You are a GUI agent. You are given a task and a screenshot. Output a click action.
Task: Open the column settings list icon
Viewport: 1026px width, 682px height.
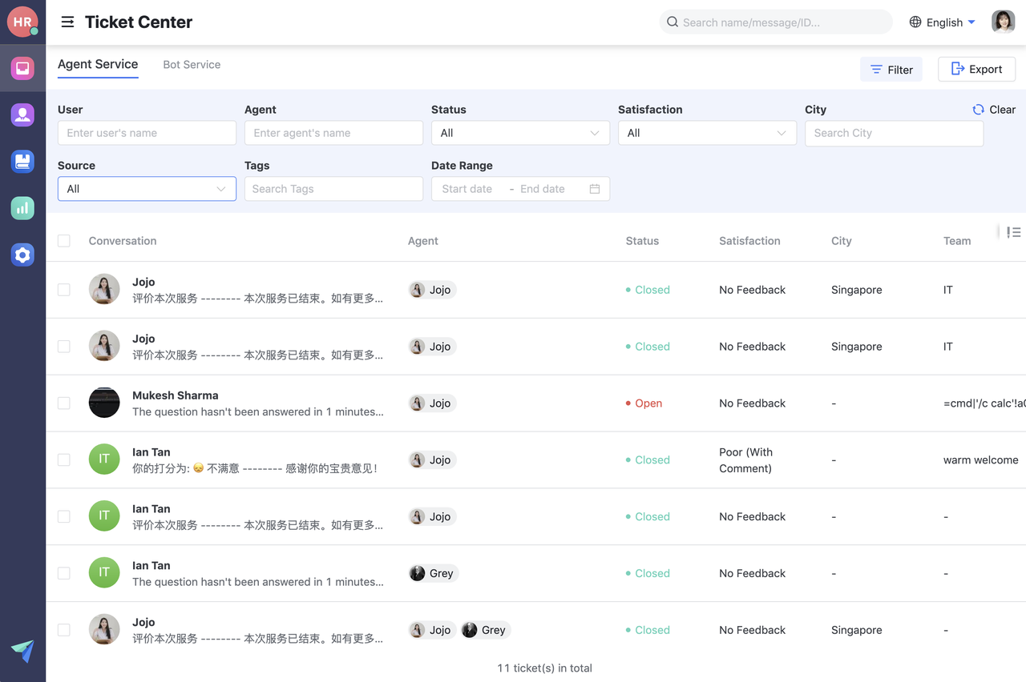pyautogui.click(x=1013, y=232)
